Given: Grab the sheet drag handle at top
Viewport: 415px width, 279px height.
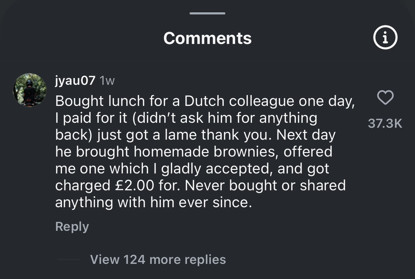Looking at the screenshot, I should (207, 13).
